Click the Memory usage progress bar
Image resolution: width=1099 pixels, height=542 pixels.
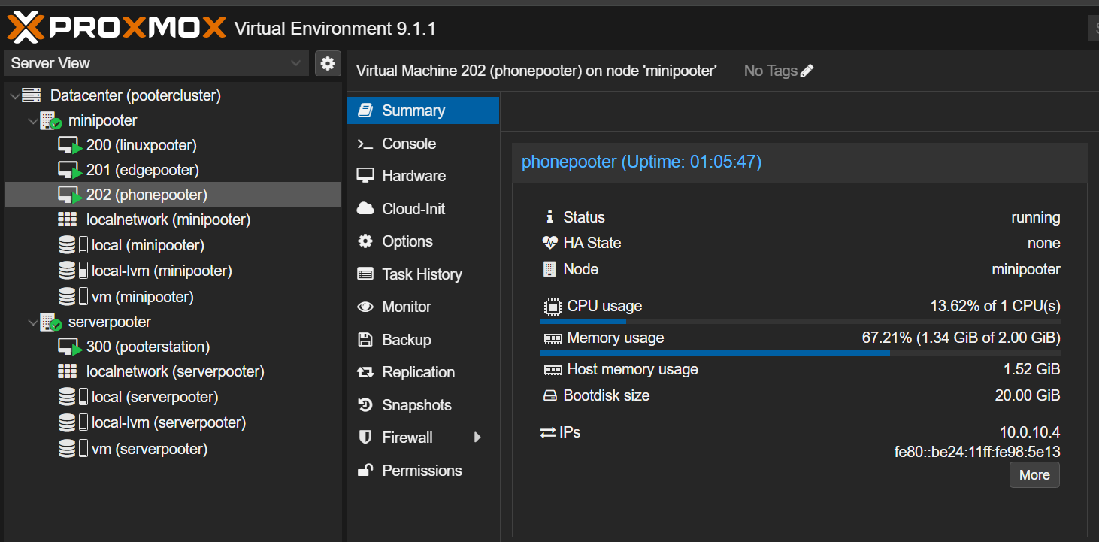(801, 353)
